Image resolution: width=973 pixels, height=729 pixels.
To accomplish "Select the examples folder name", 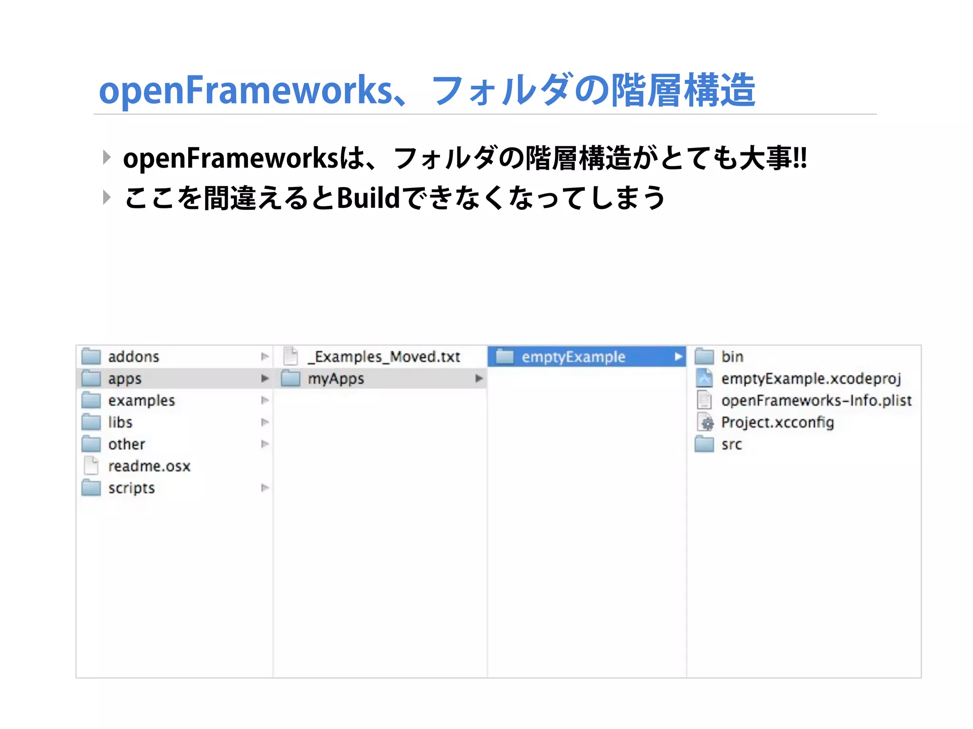I will (x=142, y=401).
